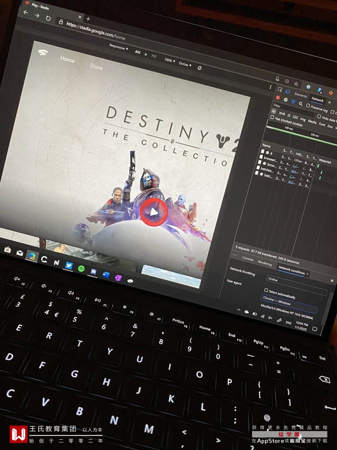Play Destiny 2 with red play button
Screen dimensions: 337x450
pos(154,212)
